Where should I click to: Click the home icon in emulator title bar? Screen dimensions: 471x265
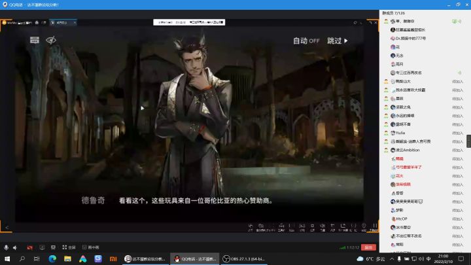coord(37,22)
